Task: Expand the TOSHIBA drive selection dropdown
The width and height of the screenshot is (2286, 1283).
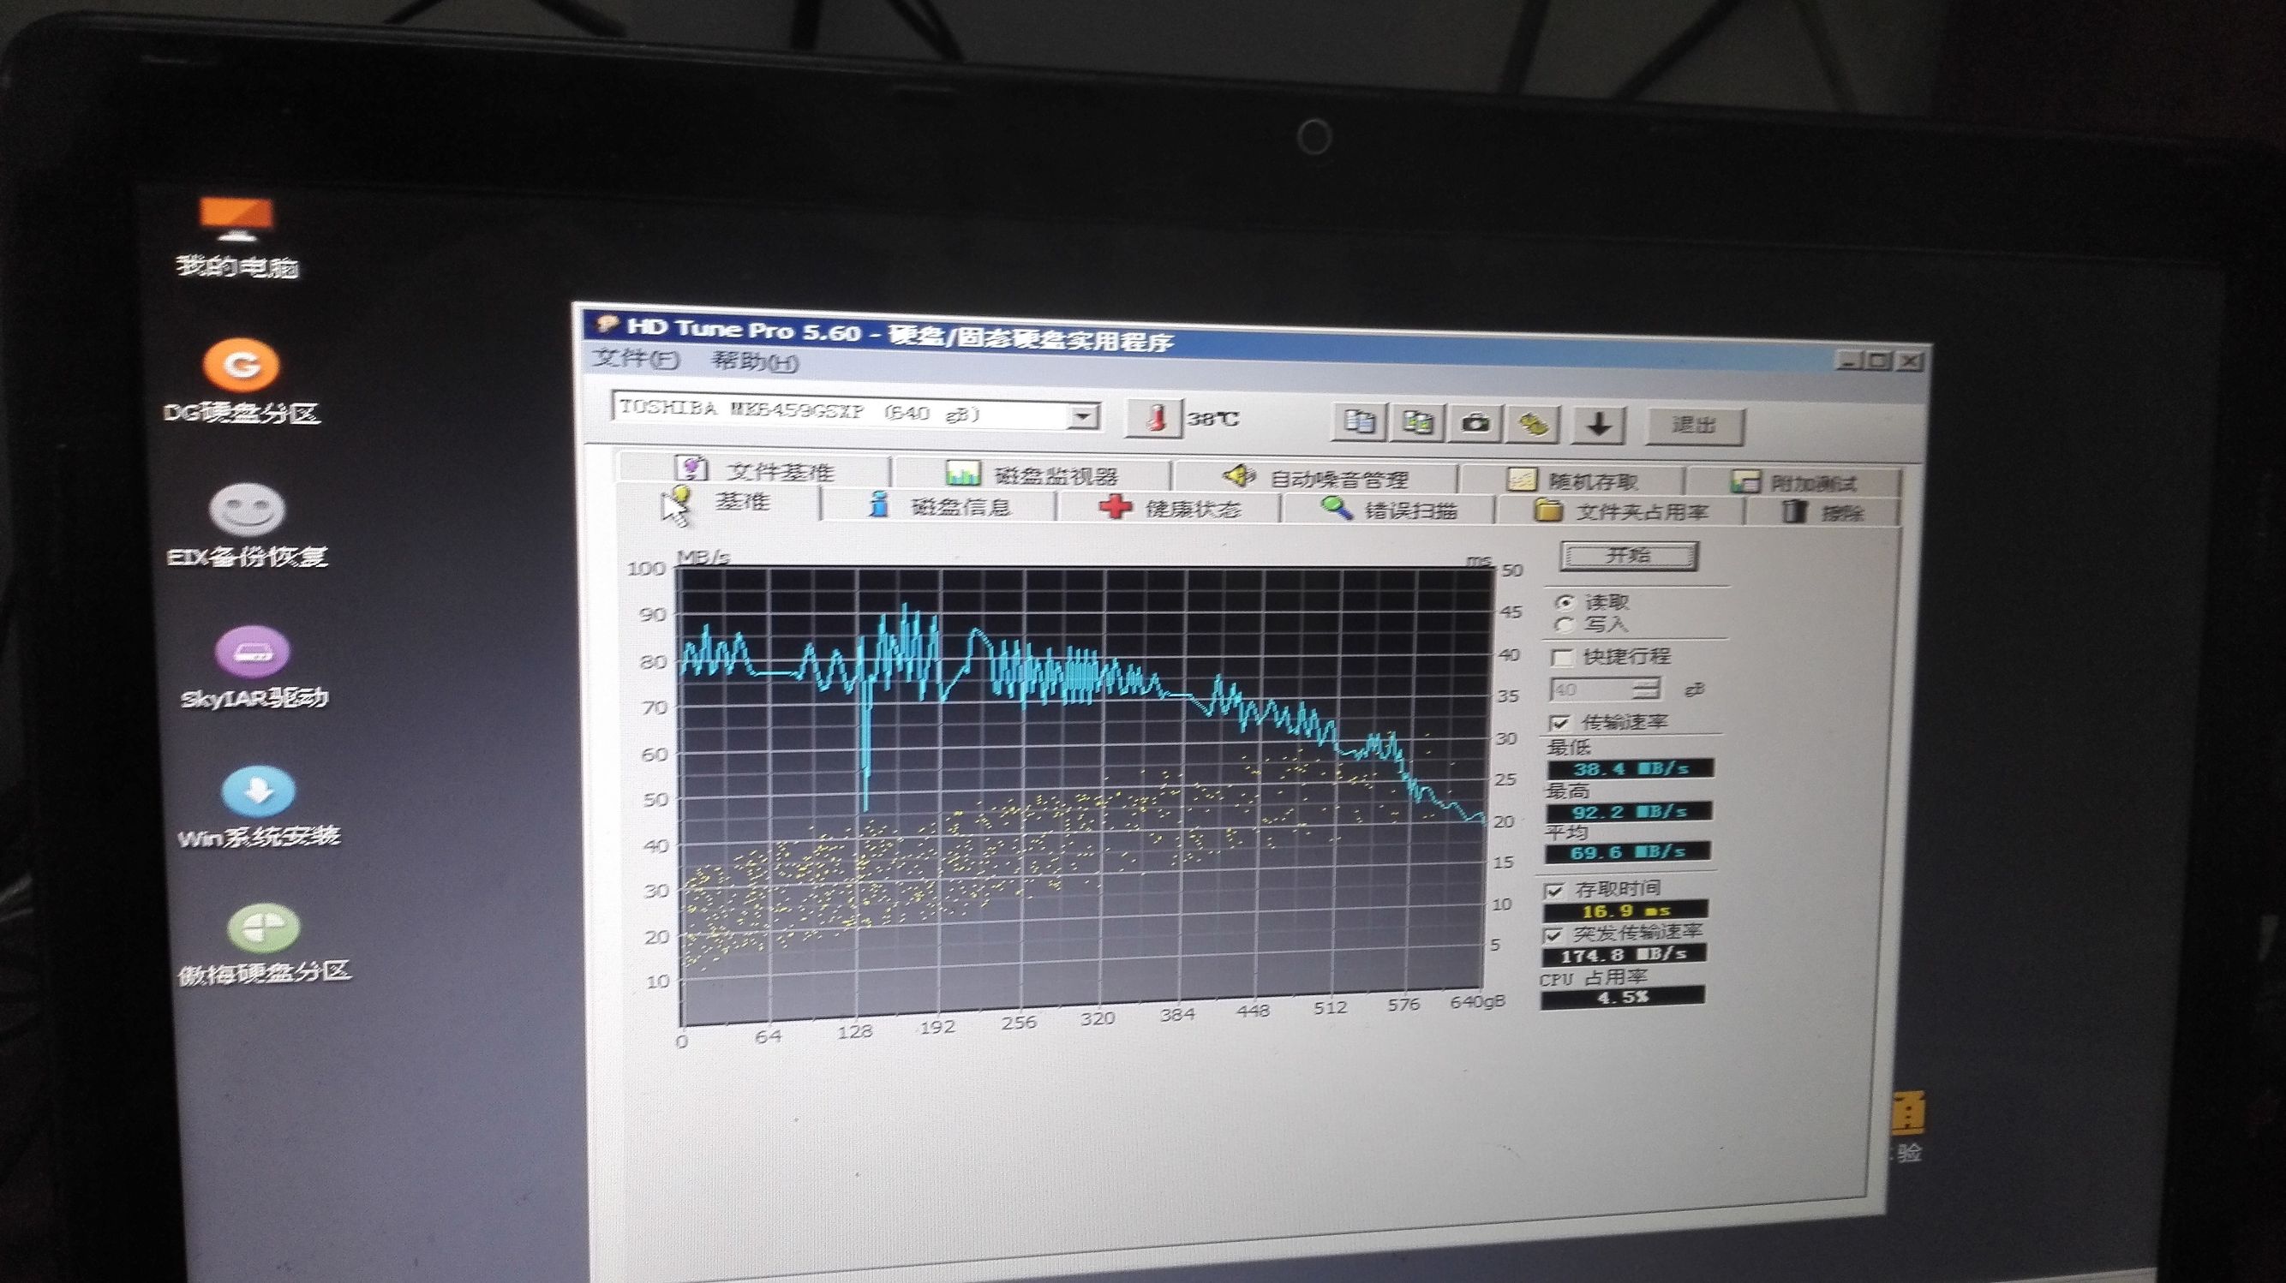Action: [1082, 415]
